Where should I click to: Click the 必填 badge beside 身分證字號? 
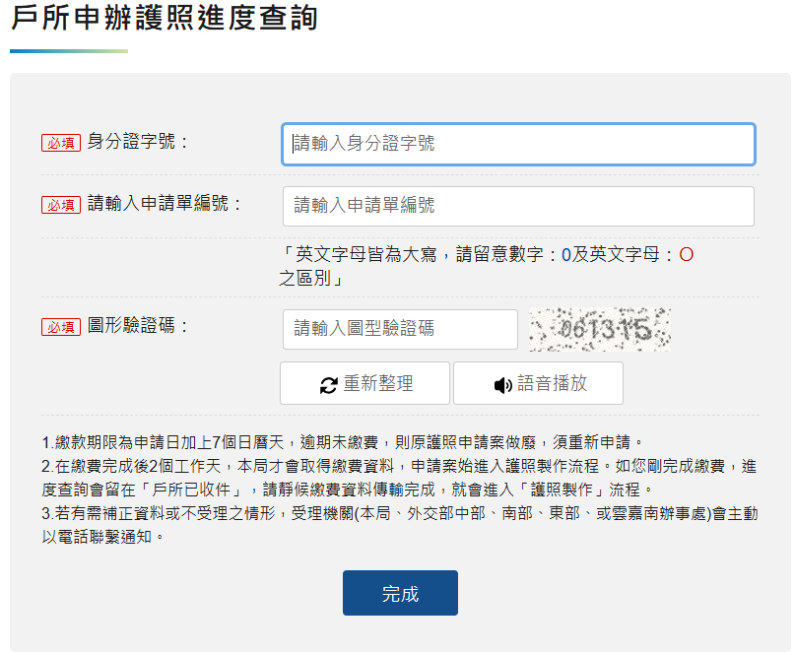coord(60,143)
